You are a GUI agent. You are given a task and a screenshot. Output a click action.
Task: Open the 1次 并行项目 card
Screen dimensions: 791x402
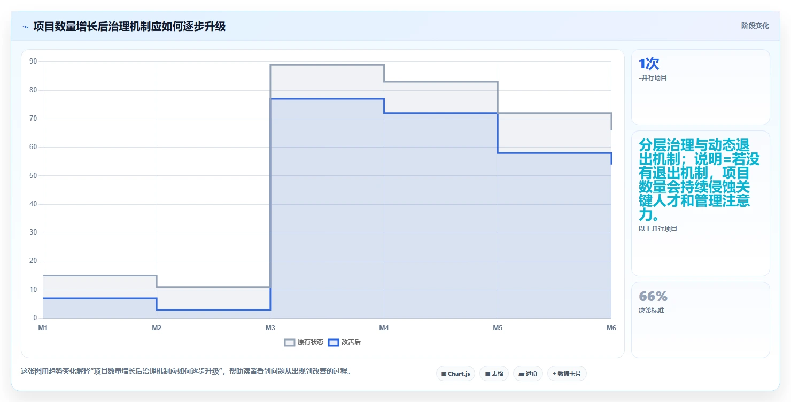coord(700,87)
